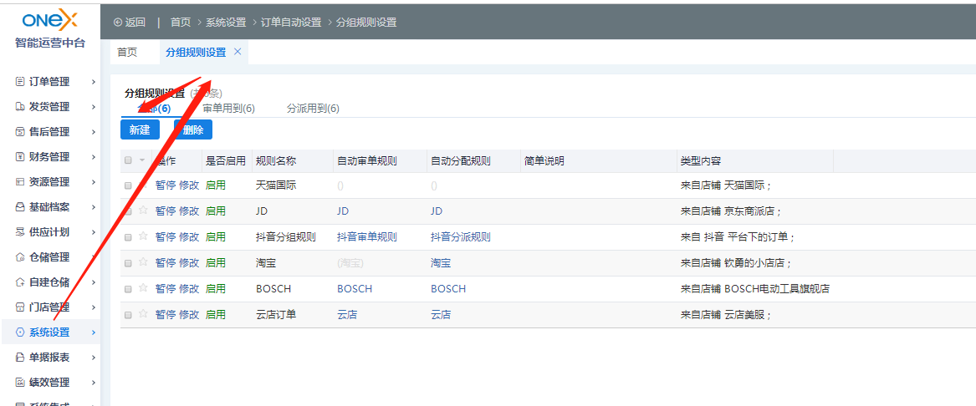Screen dimensions: 976x406
Task: Expand the 售后管理 submenu arrow
Action: pyautogui.click(x=94, y=132)
